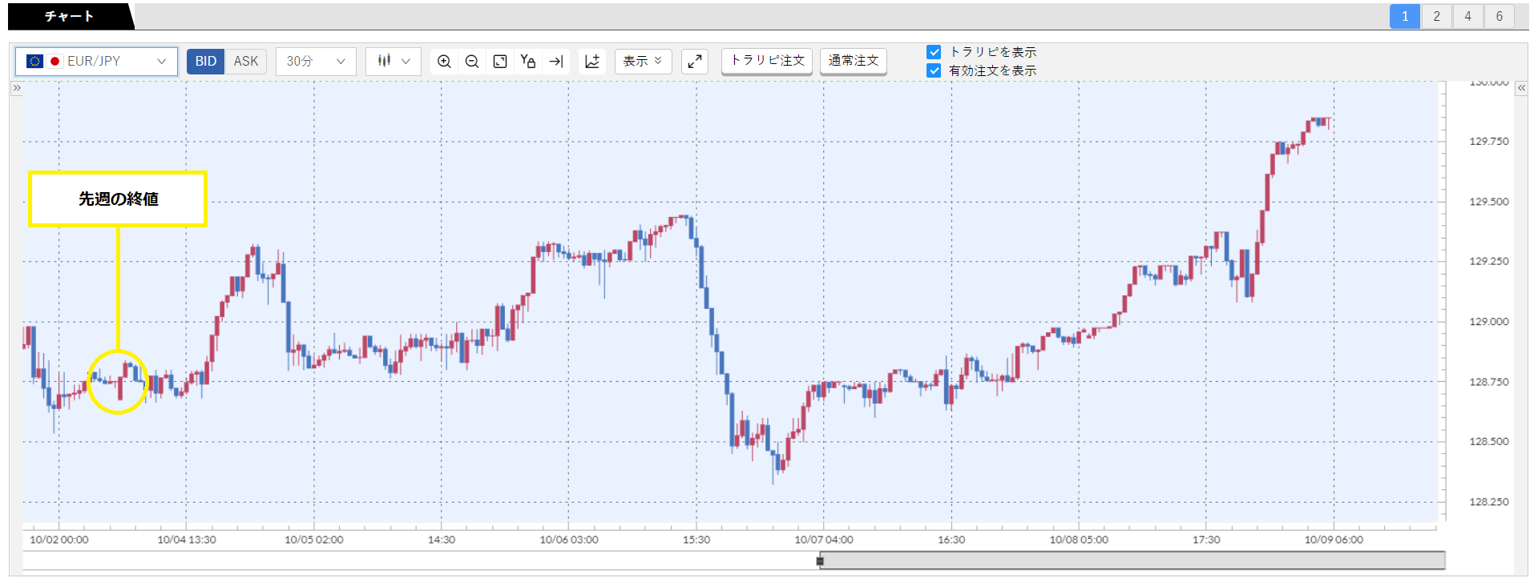The height and width of the screenshot is (582, 1538).
Task: Switch to 2-chart layout
Action: [1436, 16]
